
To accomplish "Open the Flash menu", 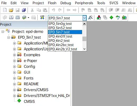I will coord(52,3).
